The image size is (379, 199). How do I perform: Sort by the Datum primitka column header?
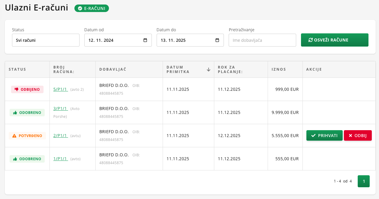click(178, 69)
